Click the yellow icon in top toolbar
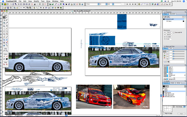187x117 pixels. (5, 4)
